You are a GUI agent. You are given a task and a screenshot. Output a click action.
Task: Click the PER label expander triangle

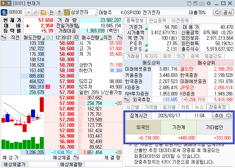(x=146, y=45)
